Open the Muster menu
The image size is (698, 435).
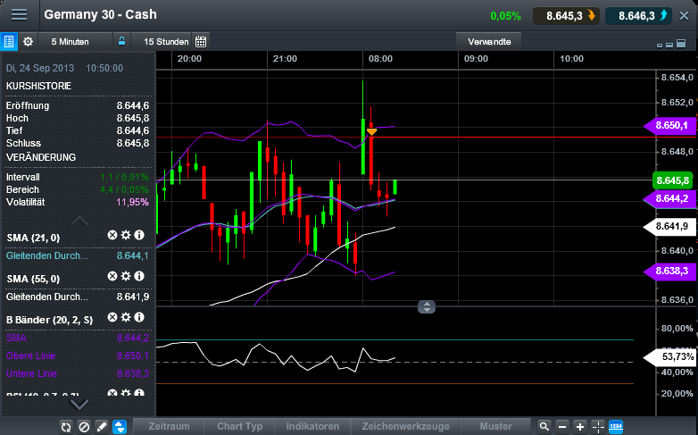[495, 427]
